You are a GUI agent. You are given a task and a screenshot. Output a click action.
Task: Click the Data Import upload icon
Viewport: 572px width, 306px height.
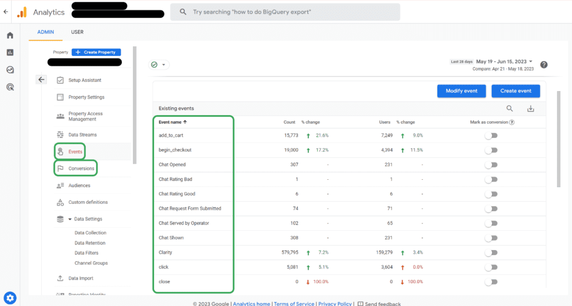[60, 278]
